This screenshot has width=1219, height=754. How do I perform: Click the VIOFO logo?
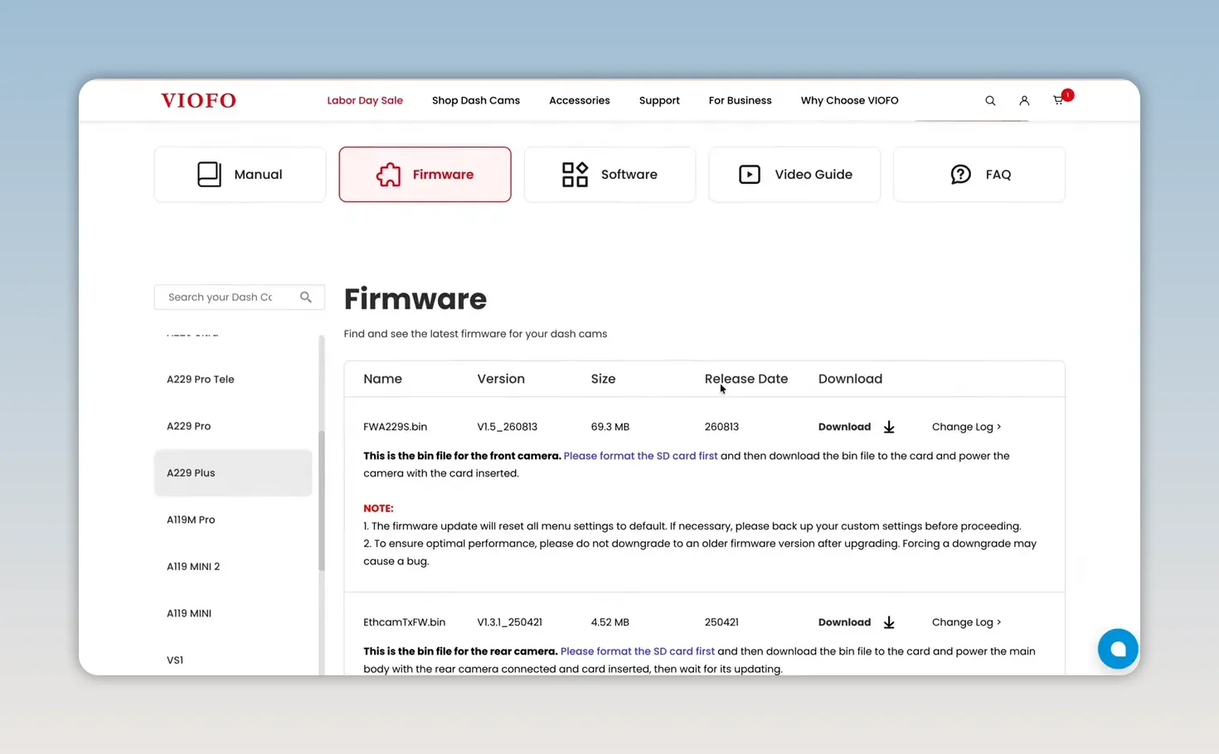(198, 100)
